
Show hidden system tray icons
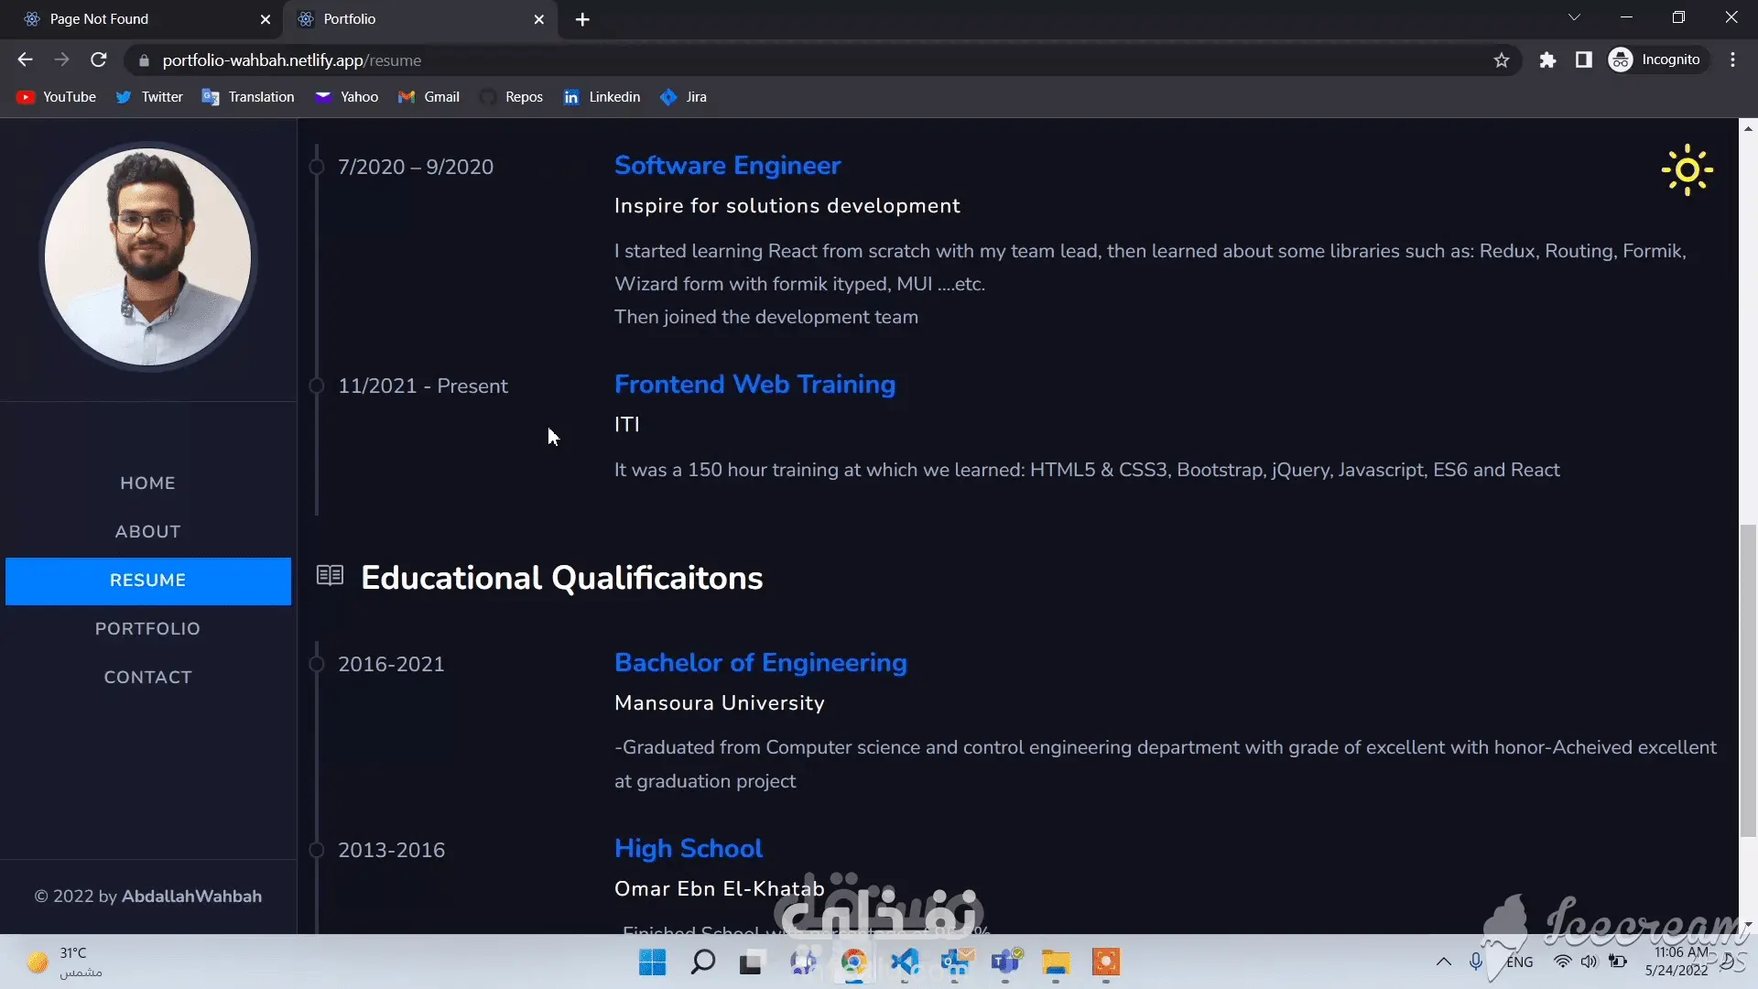[x=1443, y=962]
